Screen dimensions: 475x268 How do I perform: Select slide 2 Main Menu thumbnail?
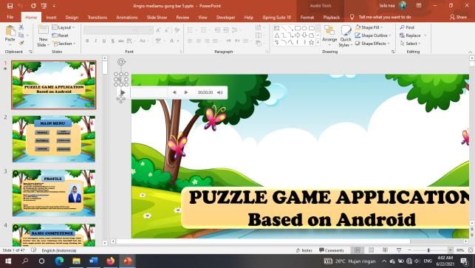(x=54, y=139)
